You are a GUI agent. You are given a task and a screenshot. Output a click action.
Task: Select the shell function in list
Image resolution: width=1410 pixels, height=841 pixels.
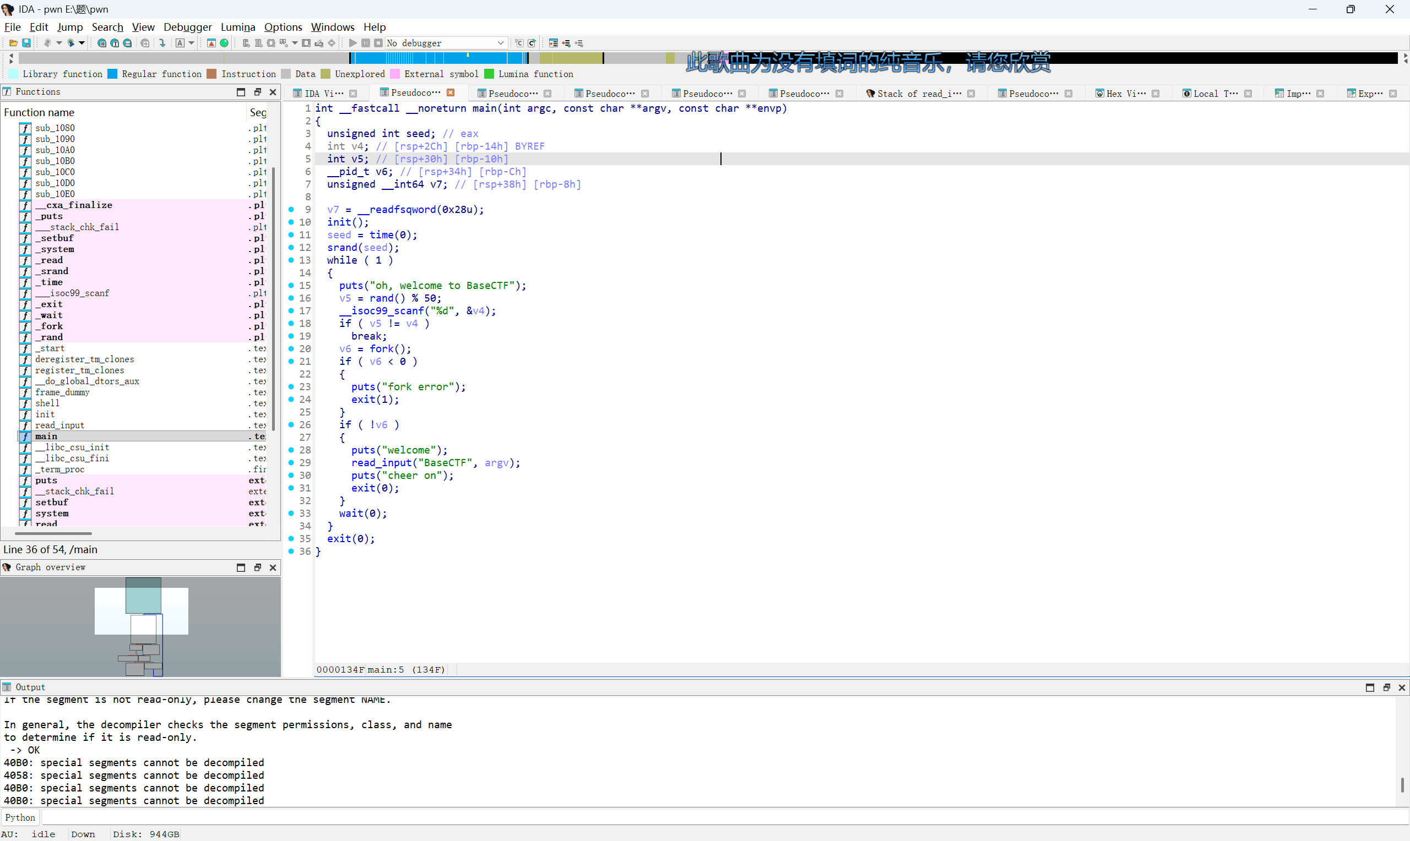(x=47, y=403)
